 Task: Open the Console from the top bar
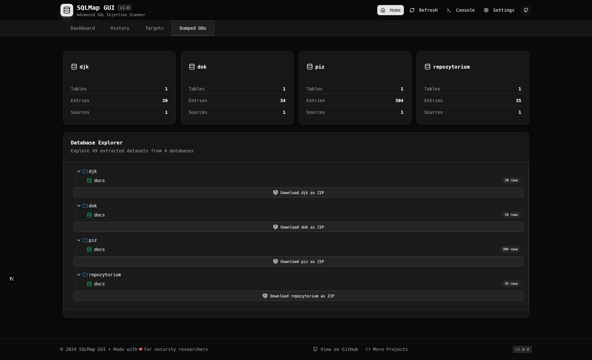[461, 10]
